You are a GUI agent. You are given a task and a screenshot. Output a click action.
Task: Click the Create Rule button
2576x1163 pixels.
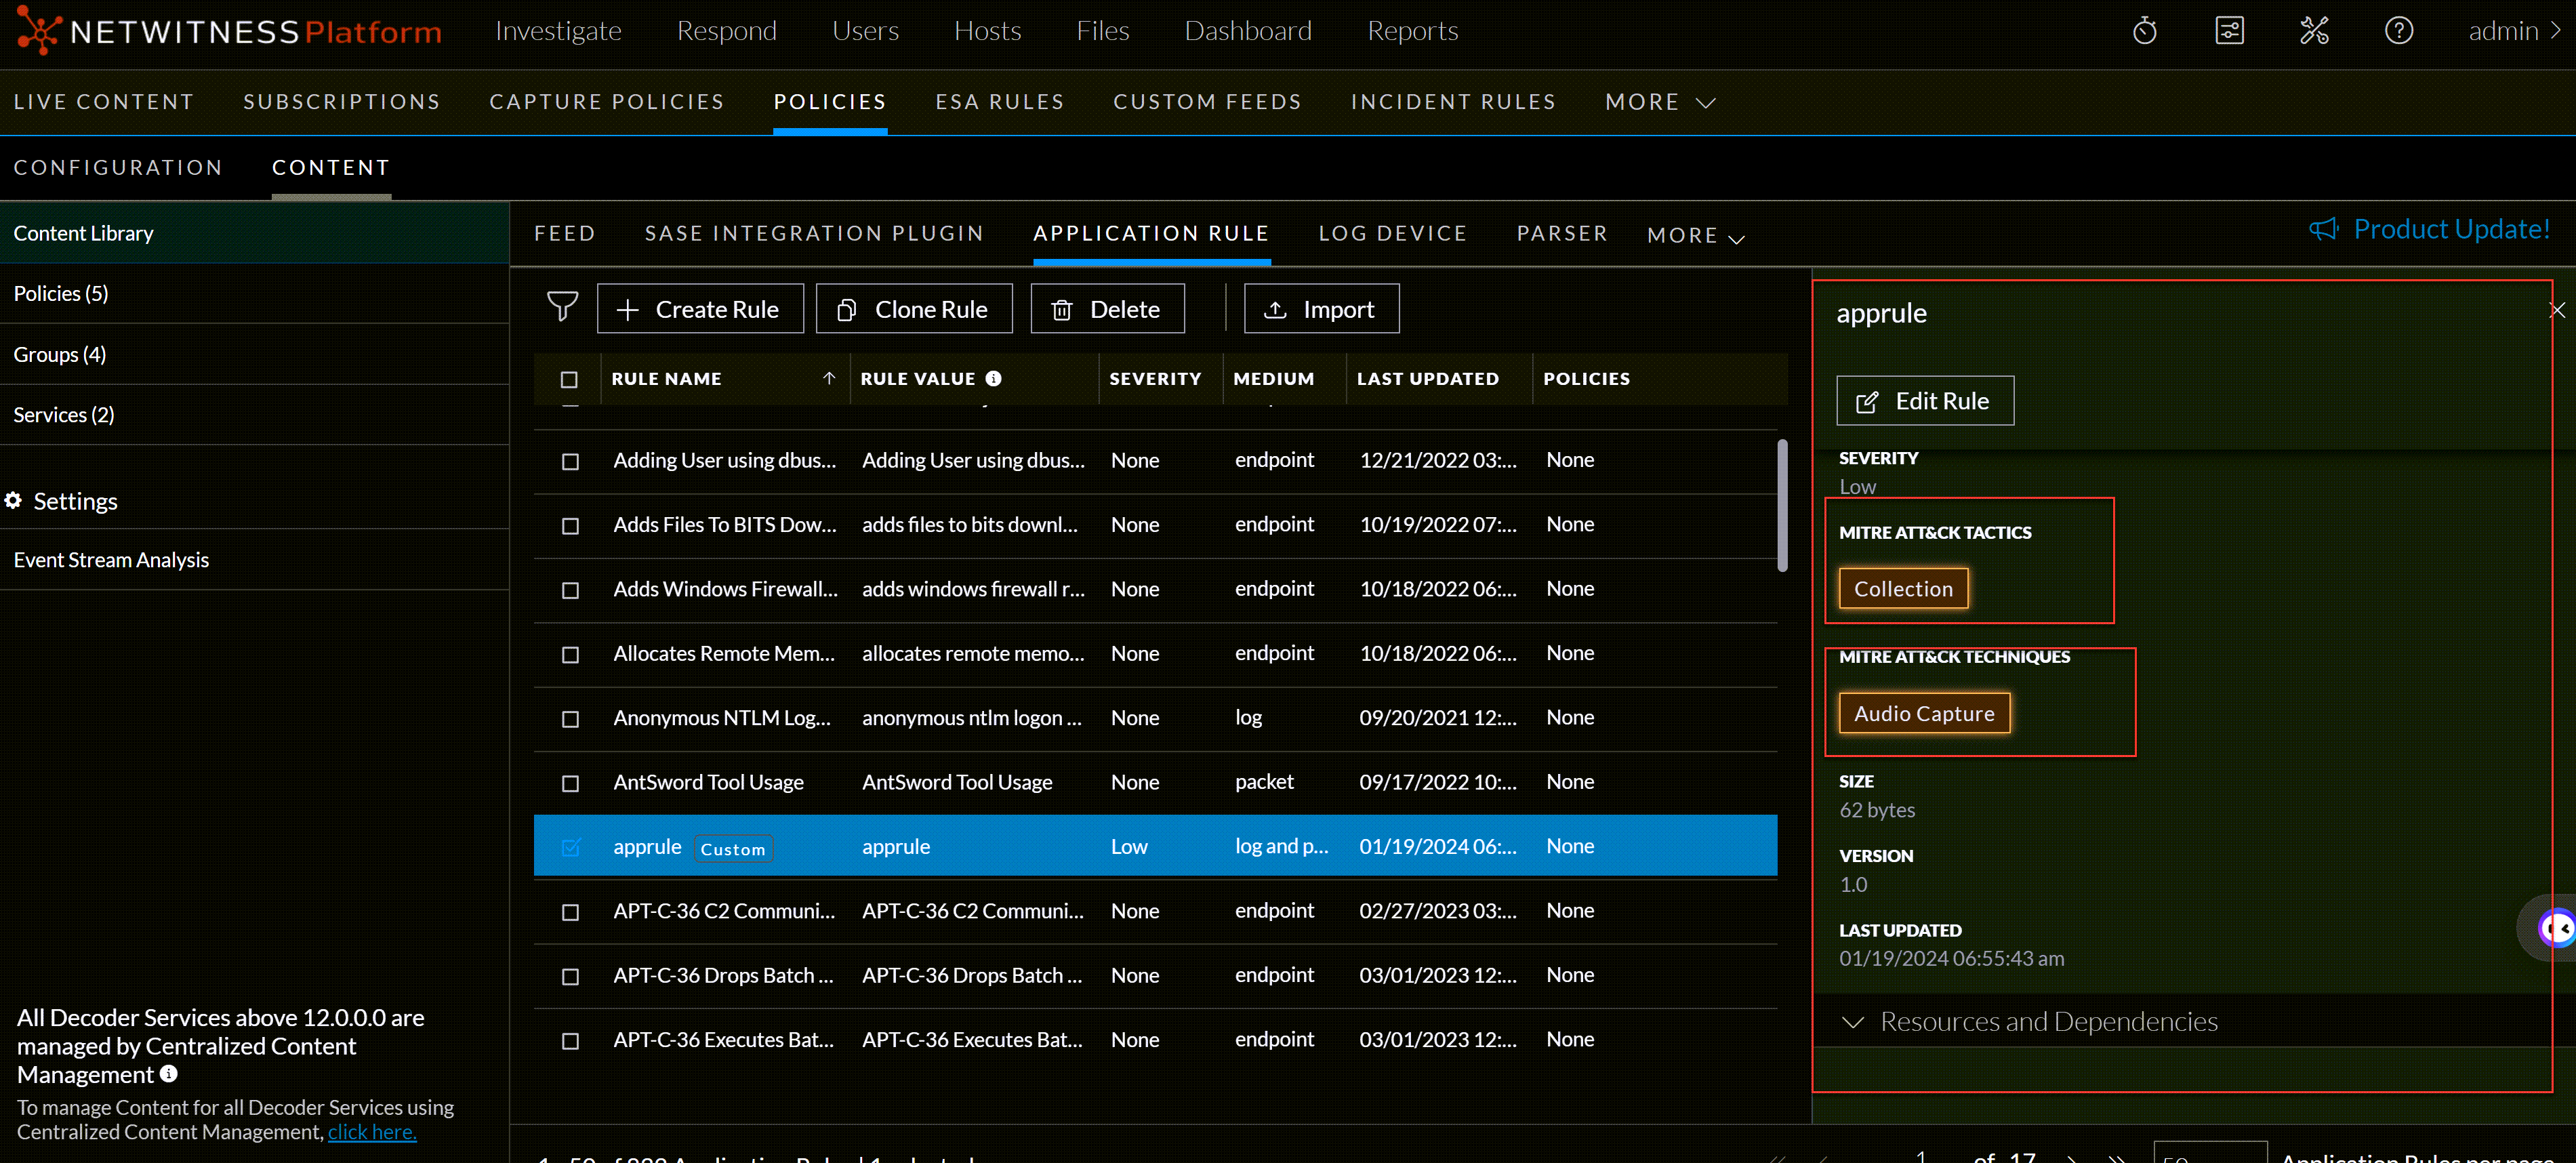[700, 308]
